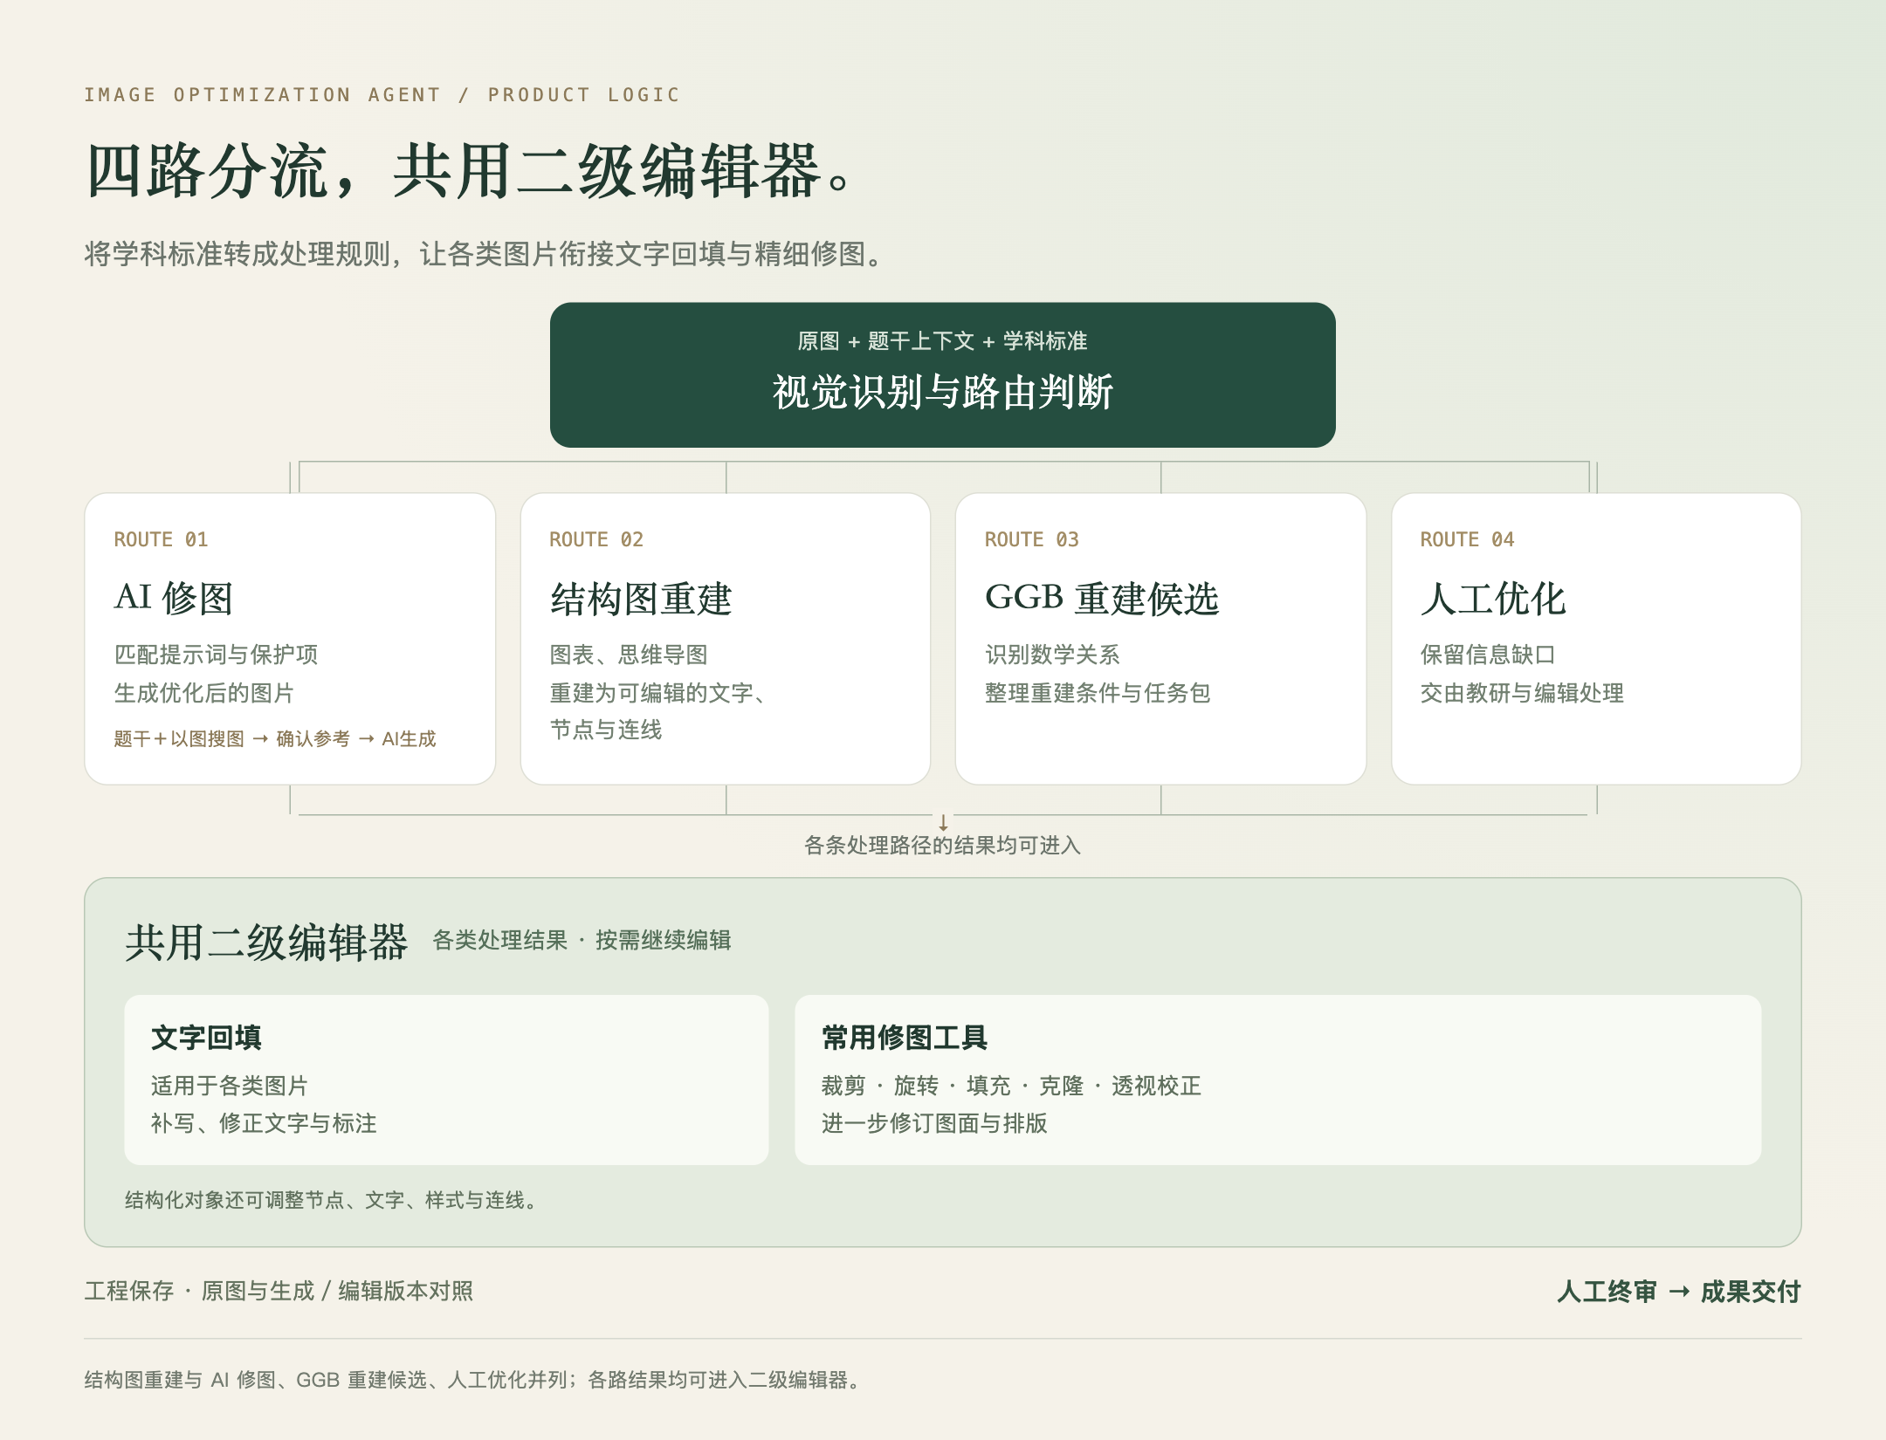Select the ROUTE 03 GGB 重建候选 card
The height and width of the screenshot is (1440, 1886).
point(1160,638)
